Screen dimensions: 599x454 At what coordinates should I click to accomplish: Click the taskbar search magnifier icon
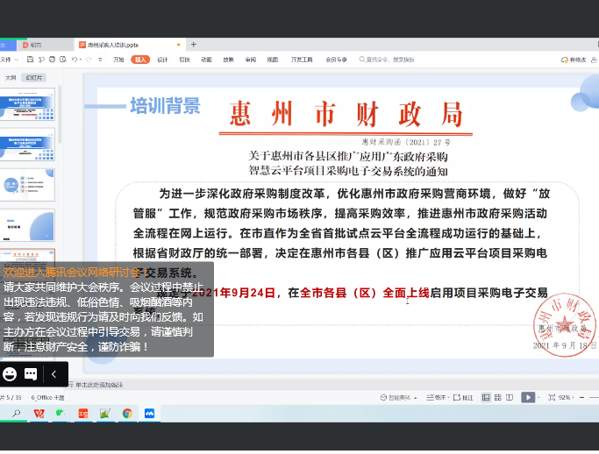point(16,414)
